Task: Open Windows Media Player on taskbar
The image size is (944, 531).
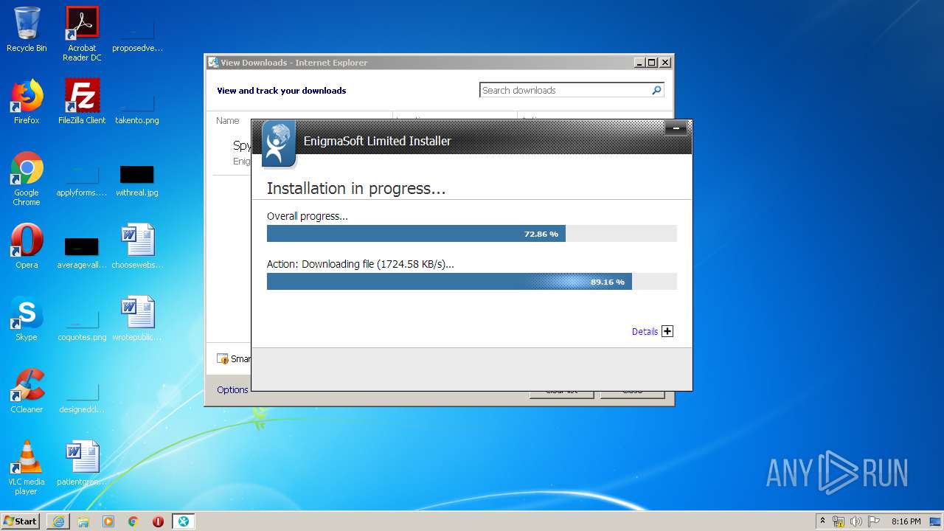Action: [108, 521]
